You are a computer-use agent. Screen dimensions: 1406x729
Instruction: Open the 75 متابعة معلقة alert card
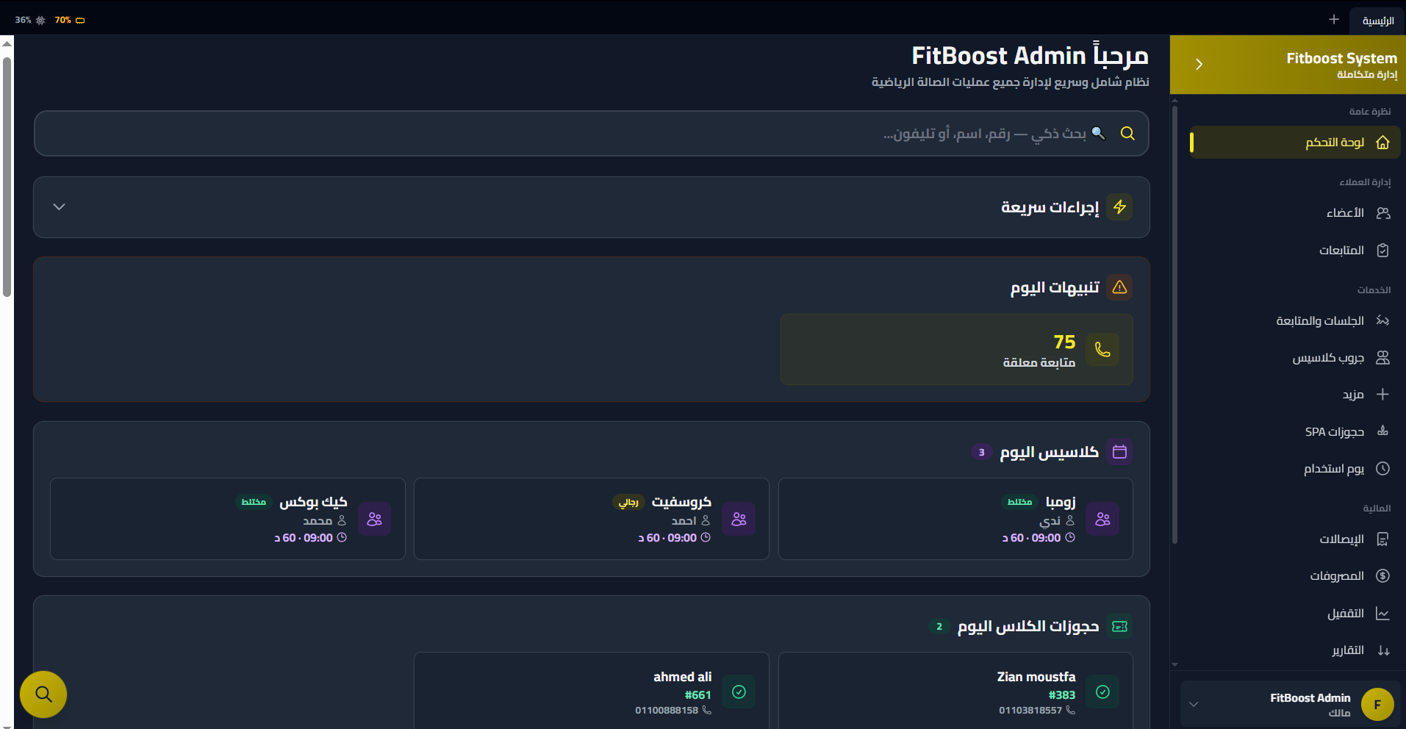click(956, 350)
